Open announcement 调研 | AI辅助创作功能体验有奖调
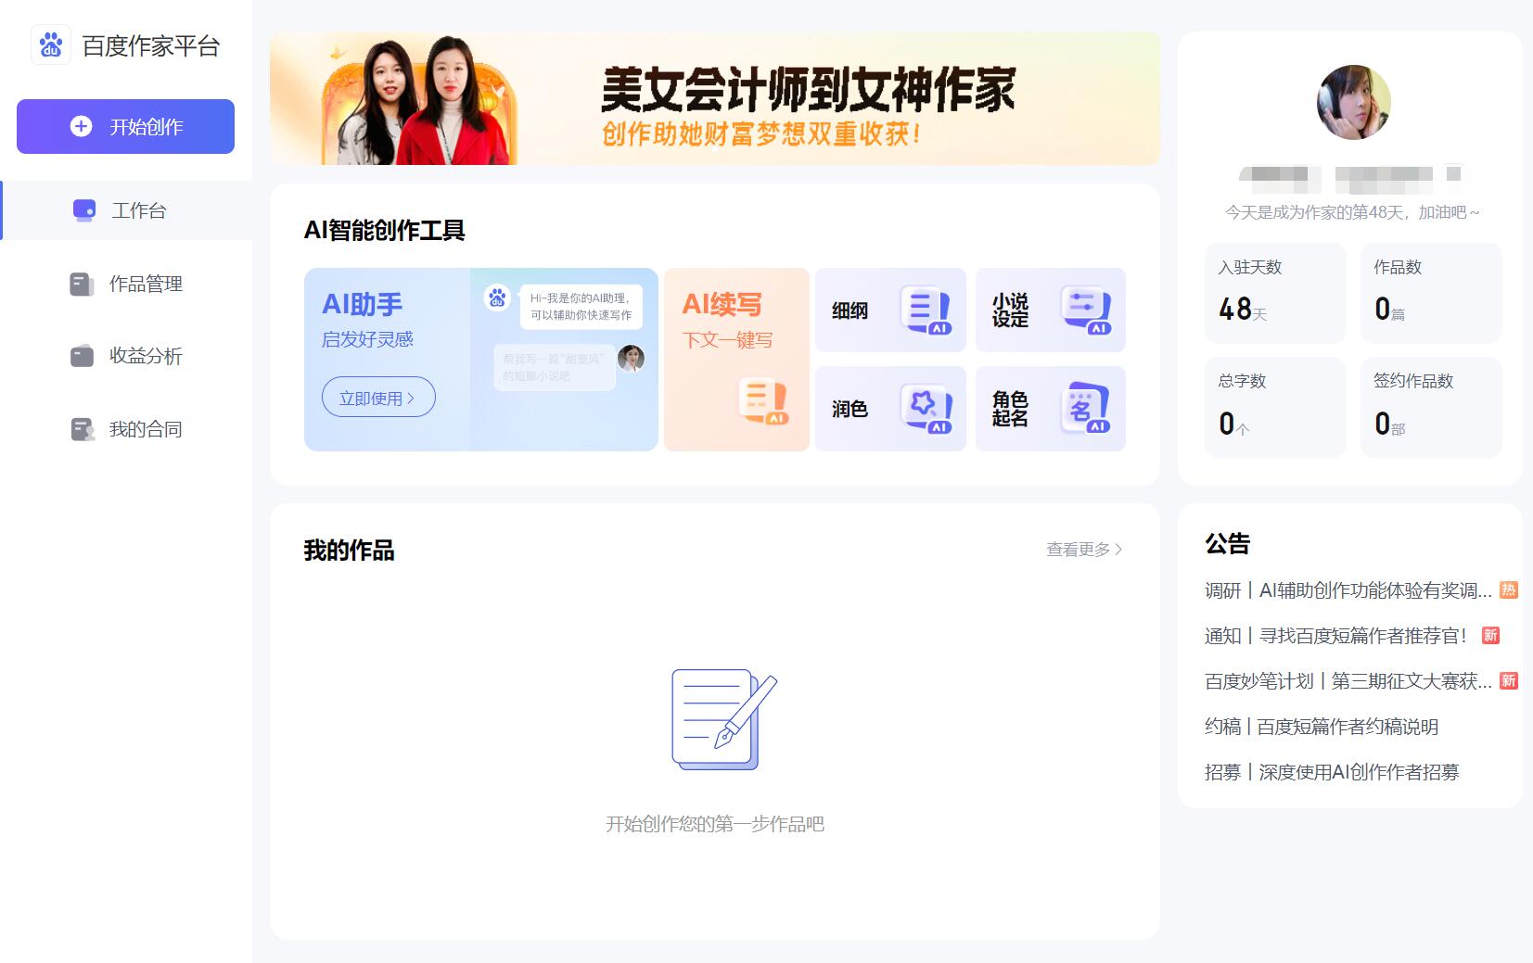 click(x=1348, y=590)
